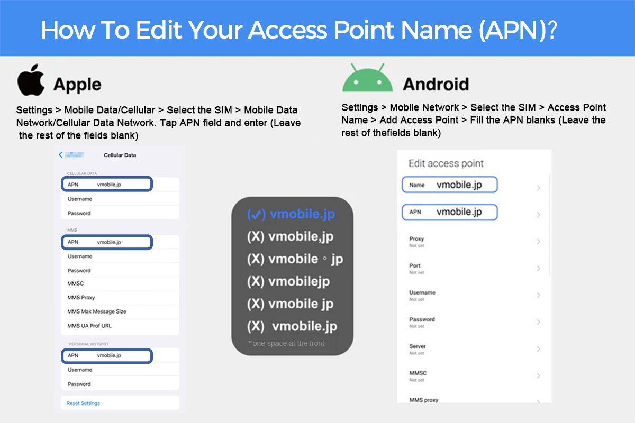This screenshot has height=423, width=635.
Task: Select the MMS Proxy row
Action: (120, 298)
